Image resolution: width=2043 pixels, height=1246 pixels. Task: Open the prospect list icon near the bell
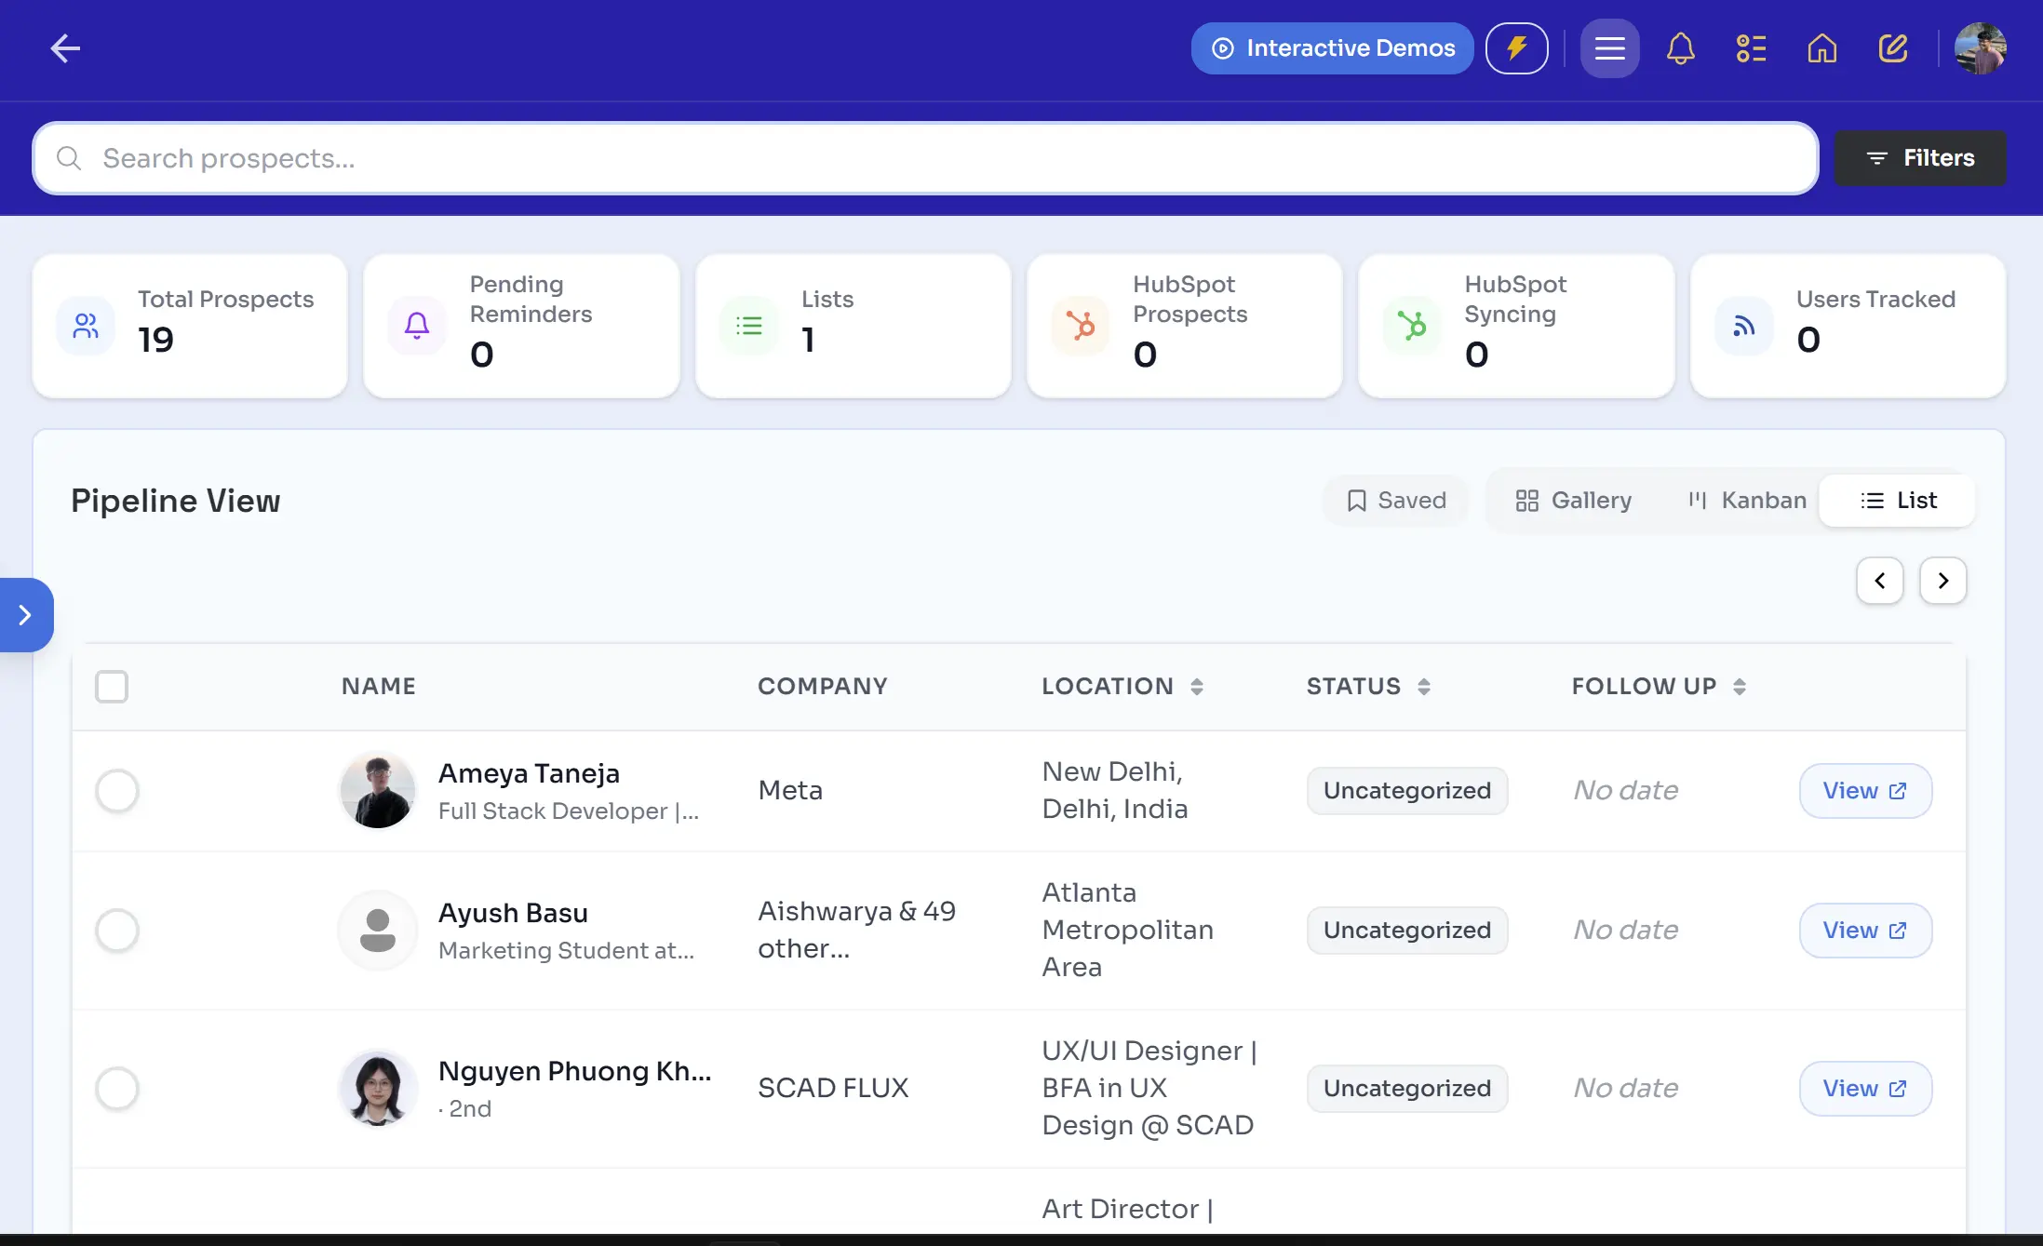coord(1751,48)
